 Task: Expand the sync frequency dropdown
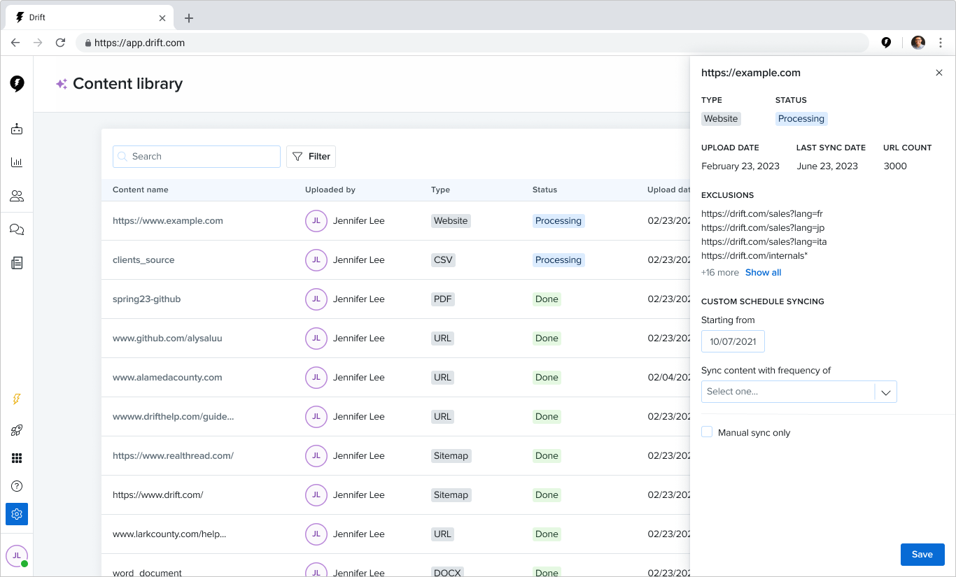(x=799, y=392)
